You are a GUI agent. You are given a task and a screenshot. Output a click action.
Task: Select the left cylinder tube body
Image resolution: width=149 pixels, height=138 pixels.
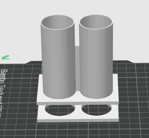pyautogui.click(x=58, y=62)
